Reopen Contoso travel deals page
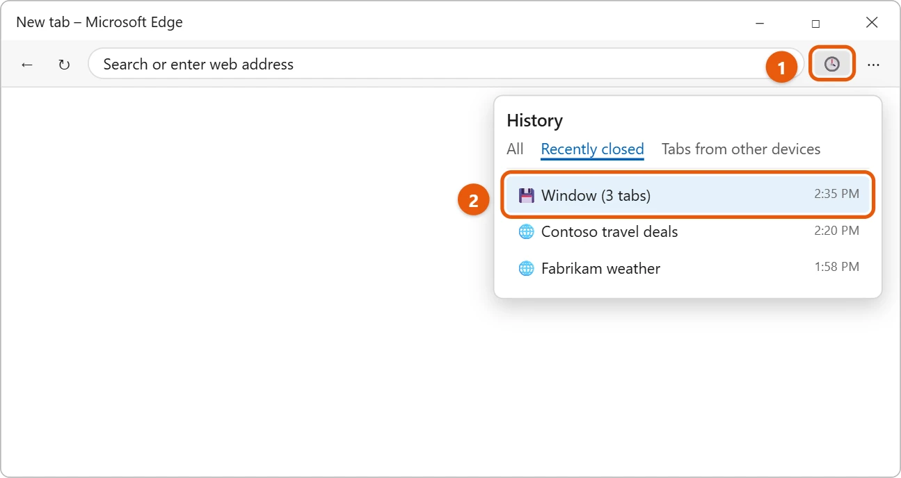Image resolution: width=901 pixels, height=478 pixels. (x=687, y=231)
